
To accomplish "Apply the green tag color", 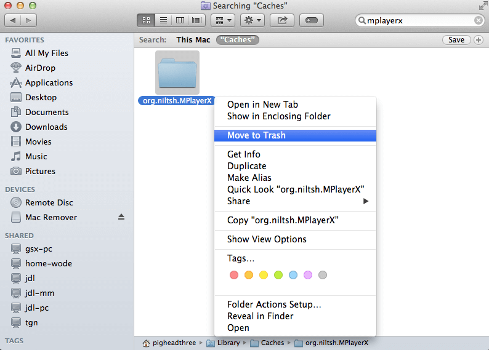I will (278, 275).
